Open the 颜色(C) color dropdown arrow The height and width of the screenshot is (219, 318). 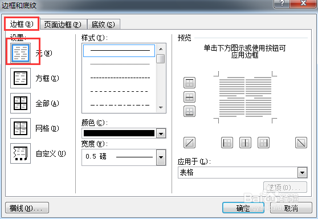161,133
